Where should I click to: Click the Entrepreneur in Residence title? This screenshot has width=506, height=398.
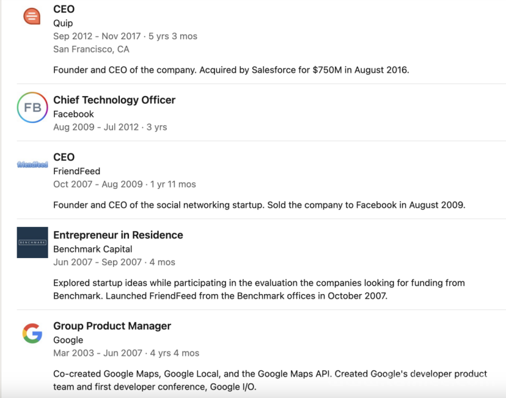pyautogui.click(x=118, y=235)
